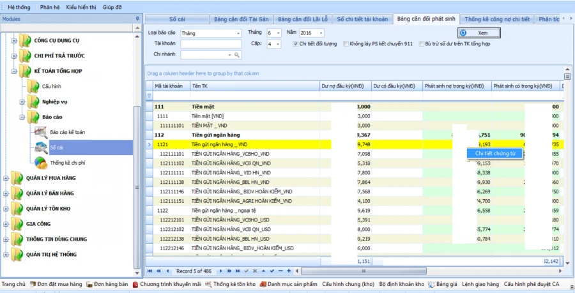Collapse KẾ TOÁN TỔNG HỢP tree node
Viewport: 575px width, 293px height.
coord(14,71)
